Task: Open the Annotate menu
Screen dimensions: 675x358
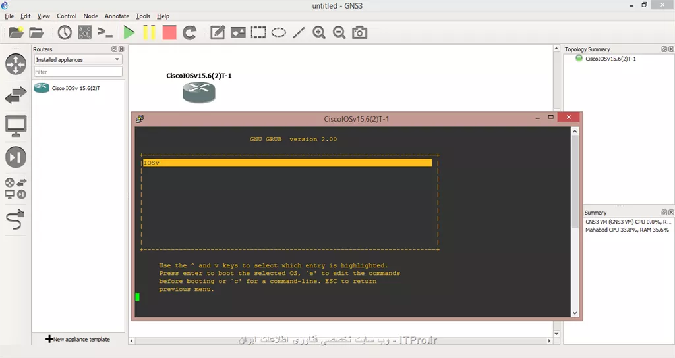Action: (117, 16)
